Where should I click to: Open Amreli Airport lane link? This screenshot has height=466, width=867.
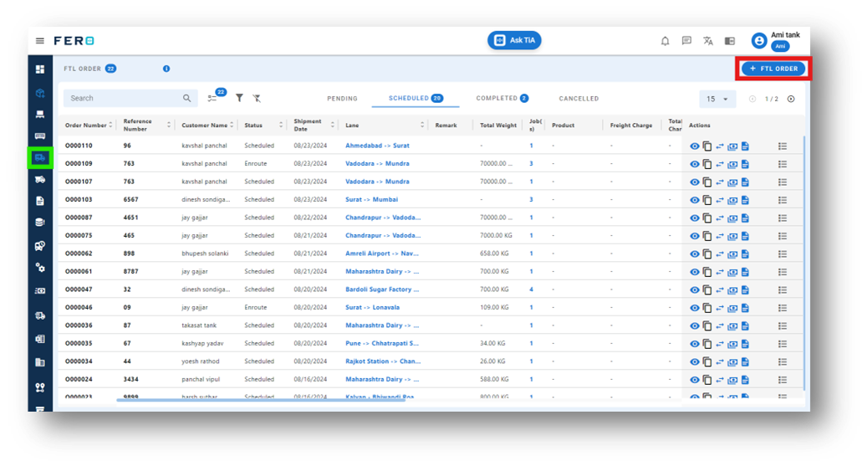point(381,253)
